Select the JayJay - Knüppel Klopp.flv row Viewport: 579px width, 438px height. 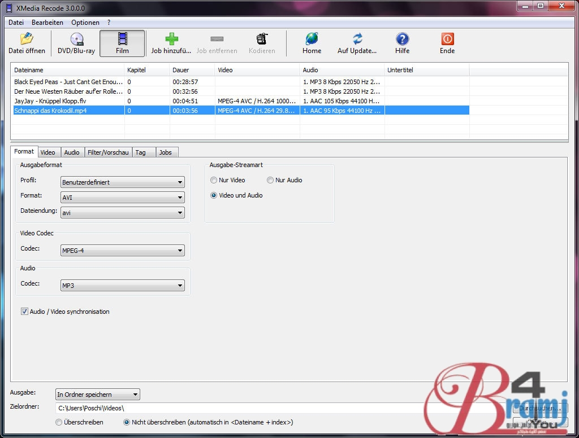coord(68,101)
